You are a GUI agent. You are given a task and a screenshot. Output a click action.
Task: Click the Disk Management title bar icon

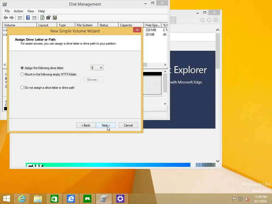[x=5, y=4]
